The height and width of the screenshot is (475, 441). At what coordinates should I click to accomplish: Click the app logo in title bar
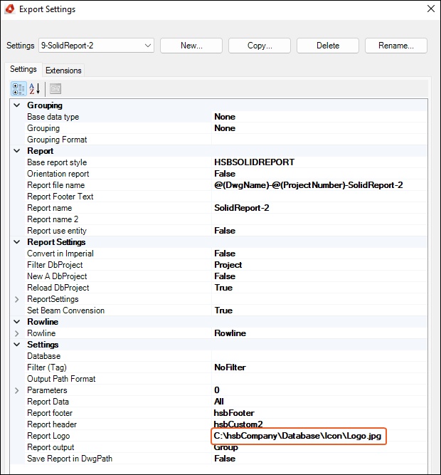coord(10,9)
